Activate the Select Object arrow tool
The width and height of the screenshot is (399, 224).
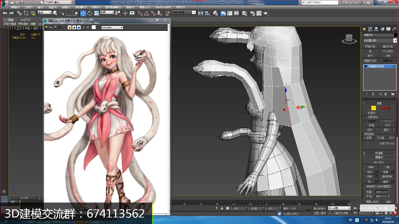tap(55, 13)
